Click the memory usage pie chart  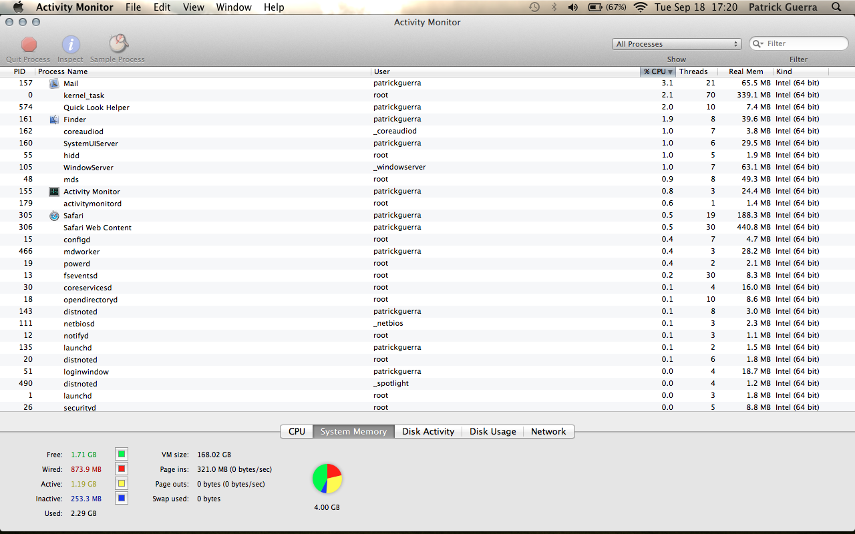(327, 479)
